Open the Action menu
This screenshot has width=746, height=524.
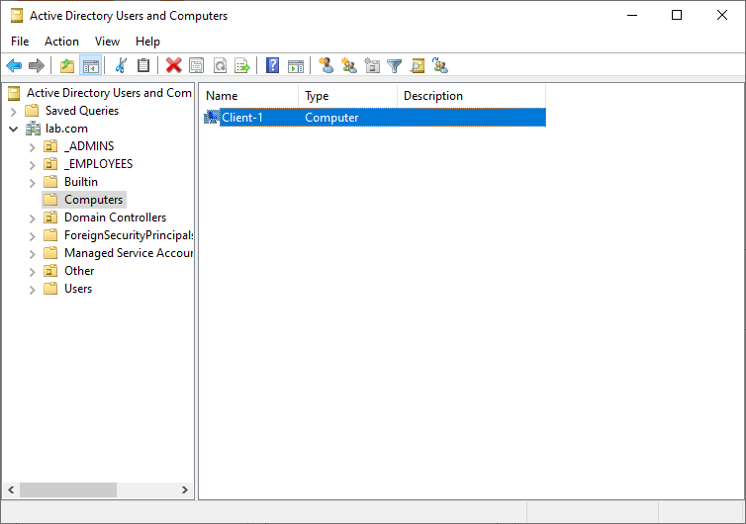tap(62, 42)
